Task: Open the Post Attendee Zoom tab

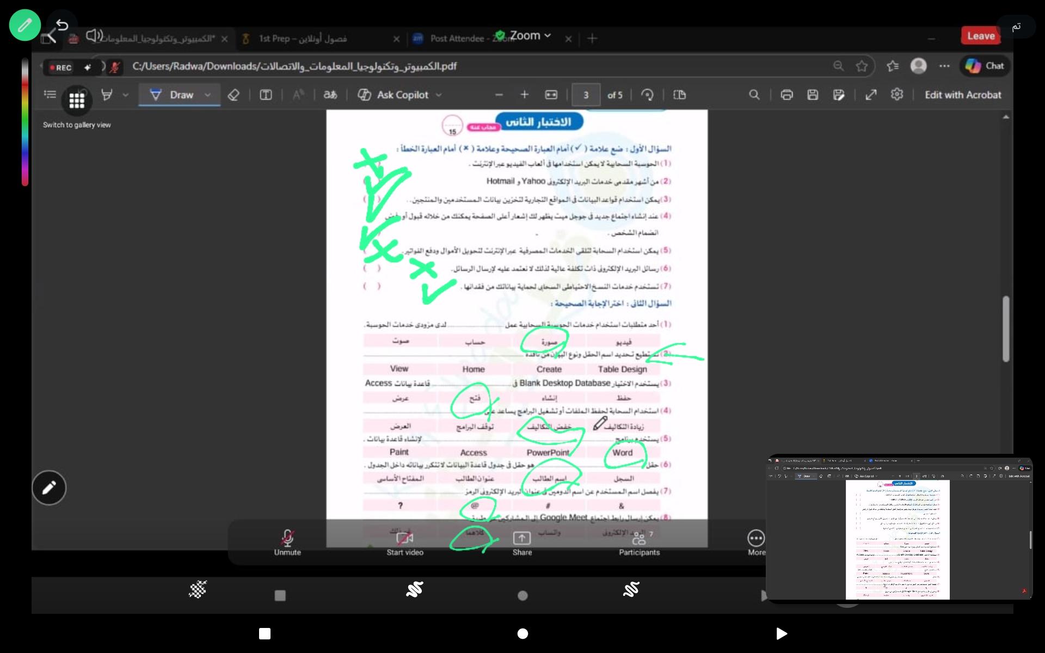Action: coord(457,39)
